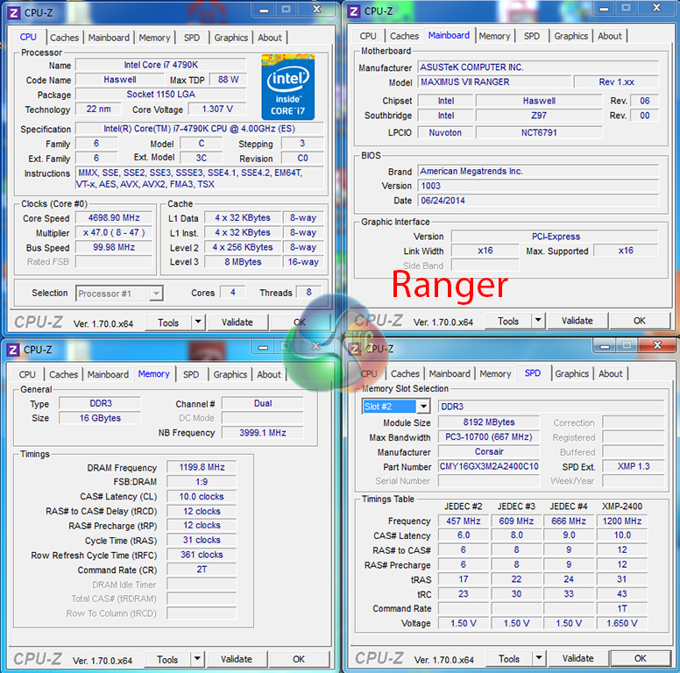Open Graphics tab in the SPD window
Screen dimensions: 680x673
pyautogui.click(x=571, y=373)
